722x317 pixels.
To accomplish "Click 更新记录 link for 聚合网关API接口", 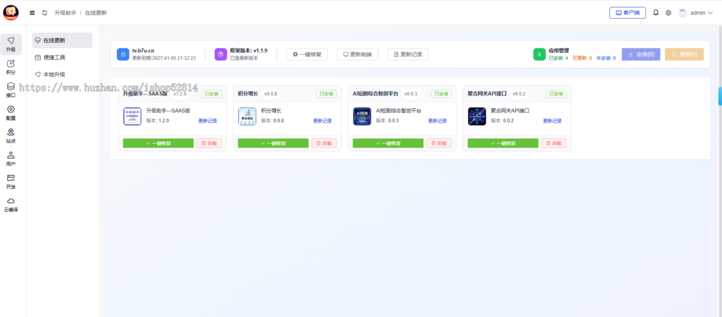I will (552, 121).
